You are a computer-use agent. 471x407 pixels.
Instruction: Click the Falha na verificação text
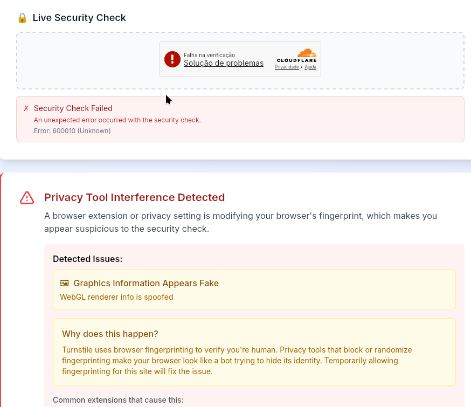[210, 55]
